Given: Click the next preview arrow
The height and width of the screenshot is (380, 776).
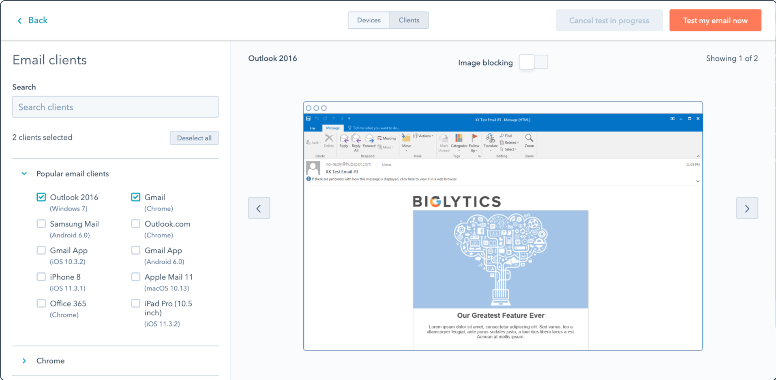Looking at the screenshot, I should pos(747,208).
